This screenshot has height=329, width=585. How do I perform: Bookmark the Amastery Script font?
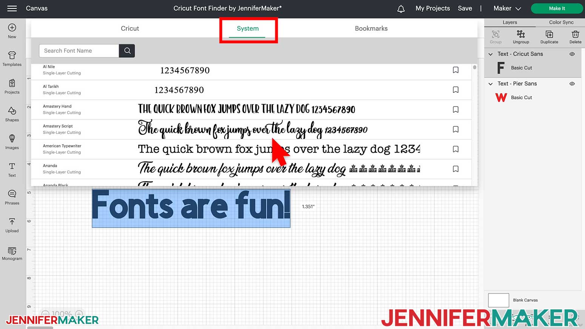click(x=456, y=129)
